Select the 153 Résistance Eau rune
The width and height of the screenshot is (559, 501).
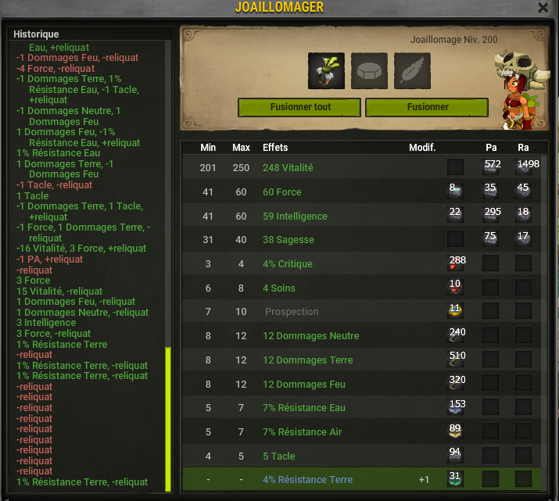pos(455,407)
